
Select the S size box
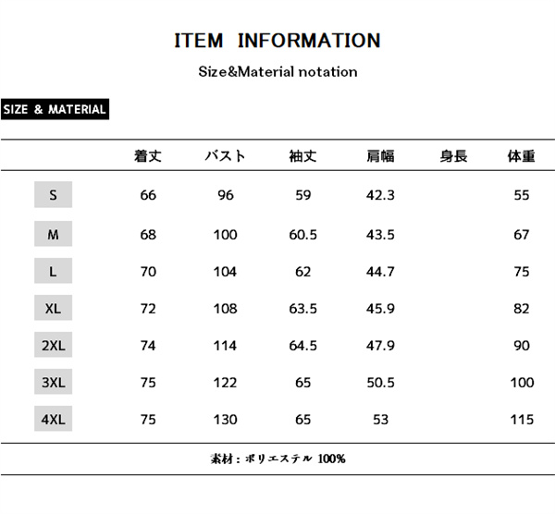pos(54,195)
